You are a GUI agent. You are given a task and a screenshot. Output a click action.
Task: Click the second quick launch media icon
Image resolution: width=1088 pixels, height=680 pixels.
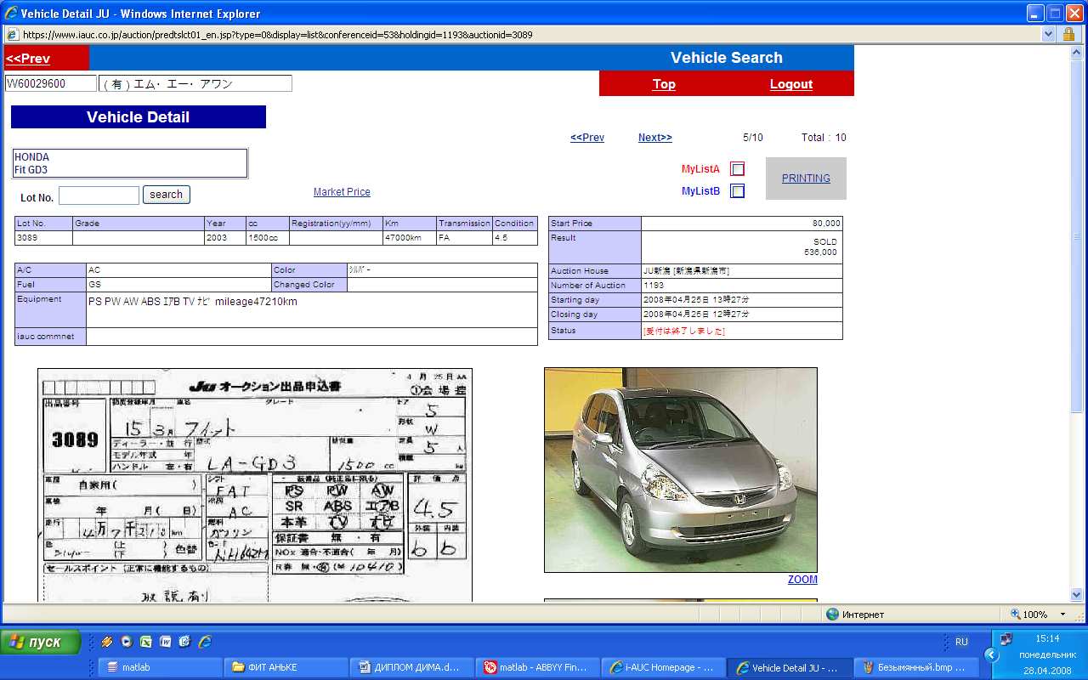(127, 643)
